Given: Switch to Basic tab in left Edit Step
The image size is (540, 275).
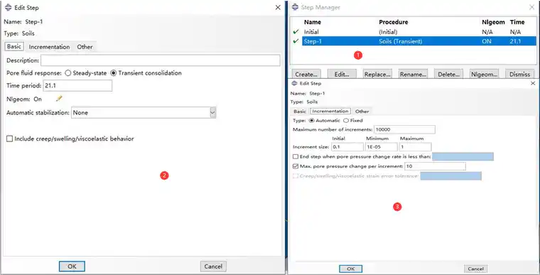Looking at the screenshot, I should click(x=14, y=46).
